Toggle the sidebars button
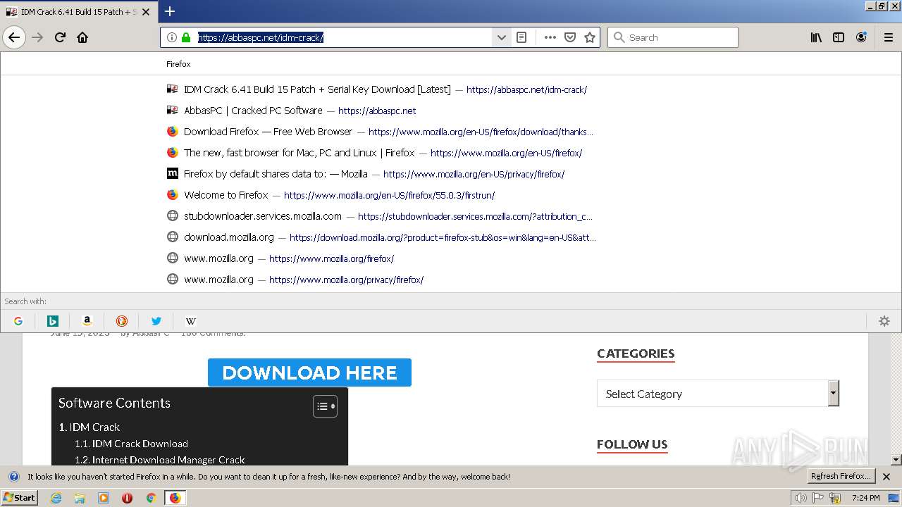Viewport: 902px width, 507px height. [839, 37]
